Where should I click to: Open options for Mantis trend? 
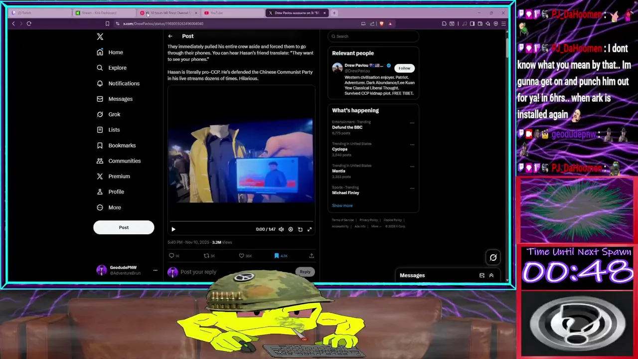click(x=412, y=167)
